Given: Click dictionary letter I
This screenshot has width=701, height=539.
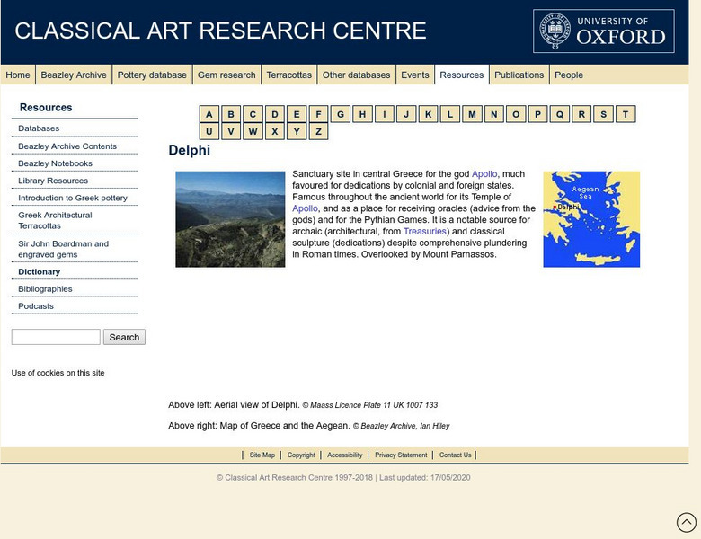Looking at the screenshot, I should [x=384, y=114].
